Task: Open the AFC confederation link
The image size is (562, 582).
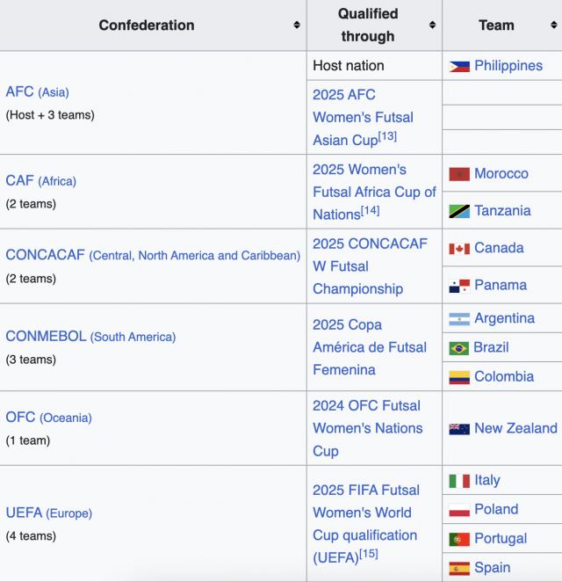Action: click(19, 91)
